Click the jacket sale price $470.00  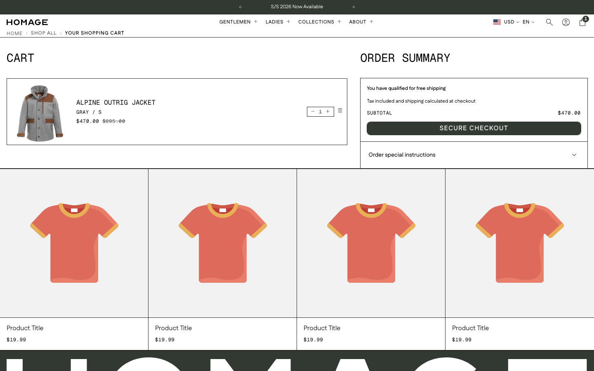(87, 121)
